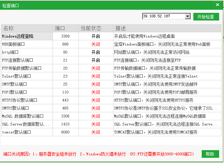Open the 帮助 help button
The width and height of the screenshot is (224, 163).
[x=210, y=154]
